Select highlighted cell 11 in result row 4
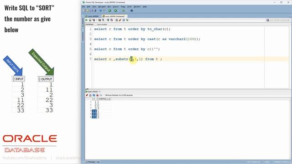Image resolution: width=292 pixels, height=164 pixels. [94, 111]
